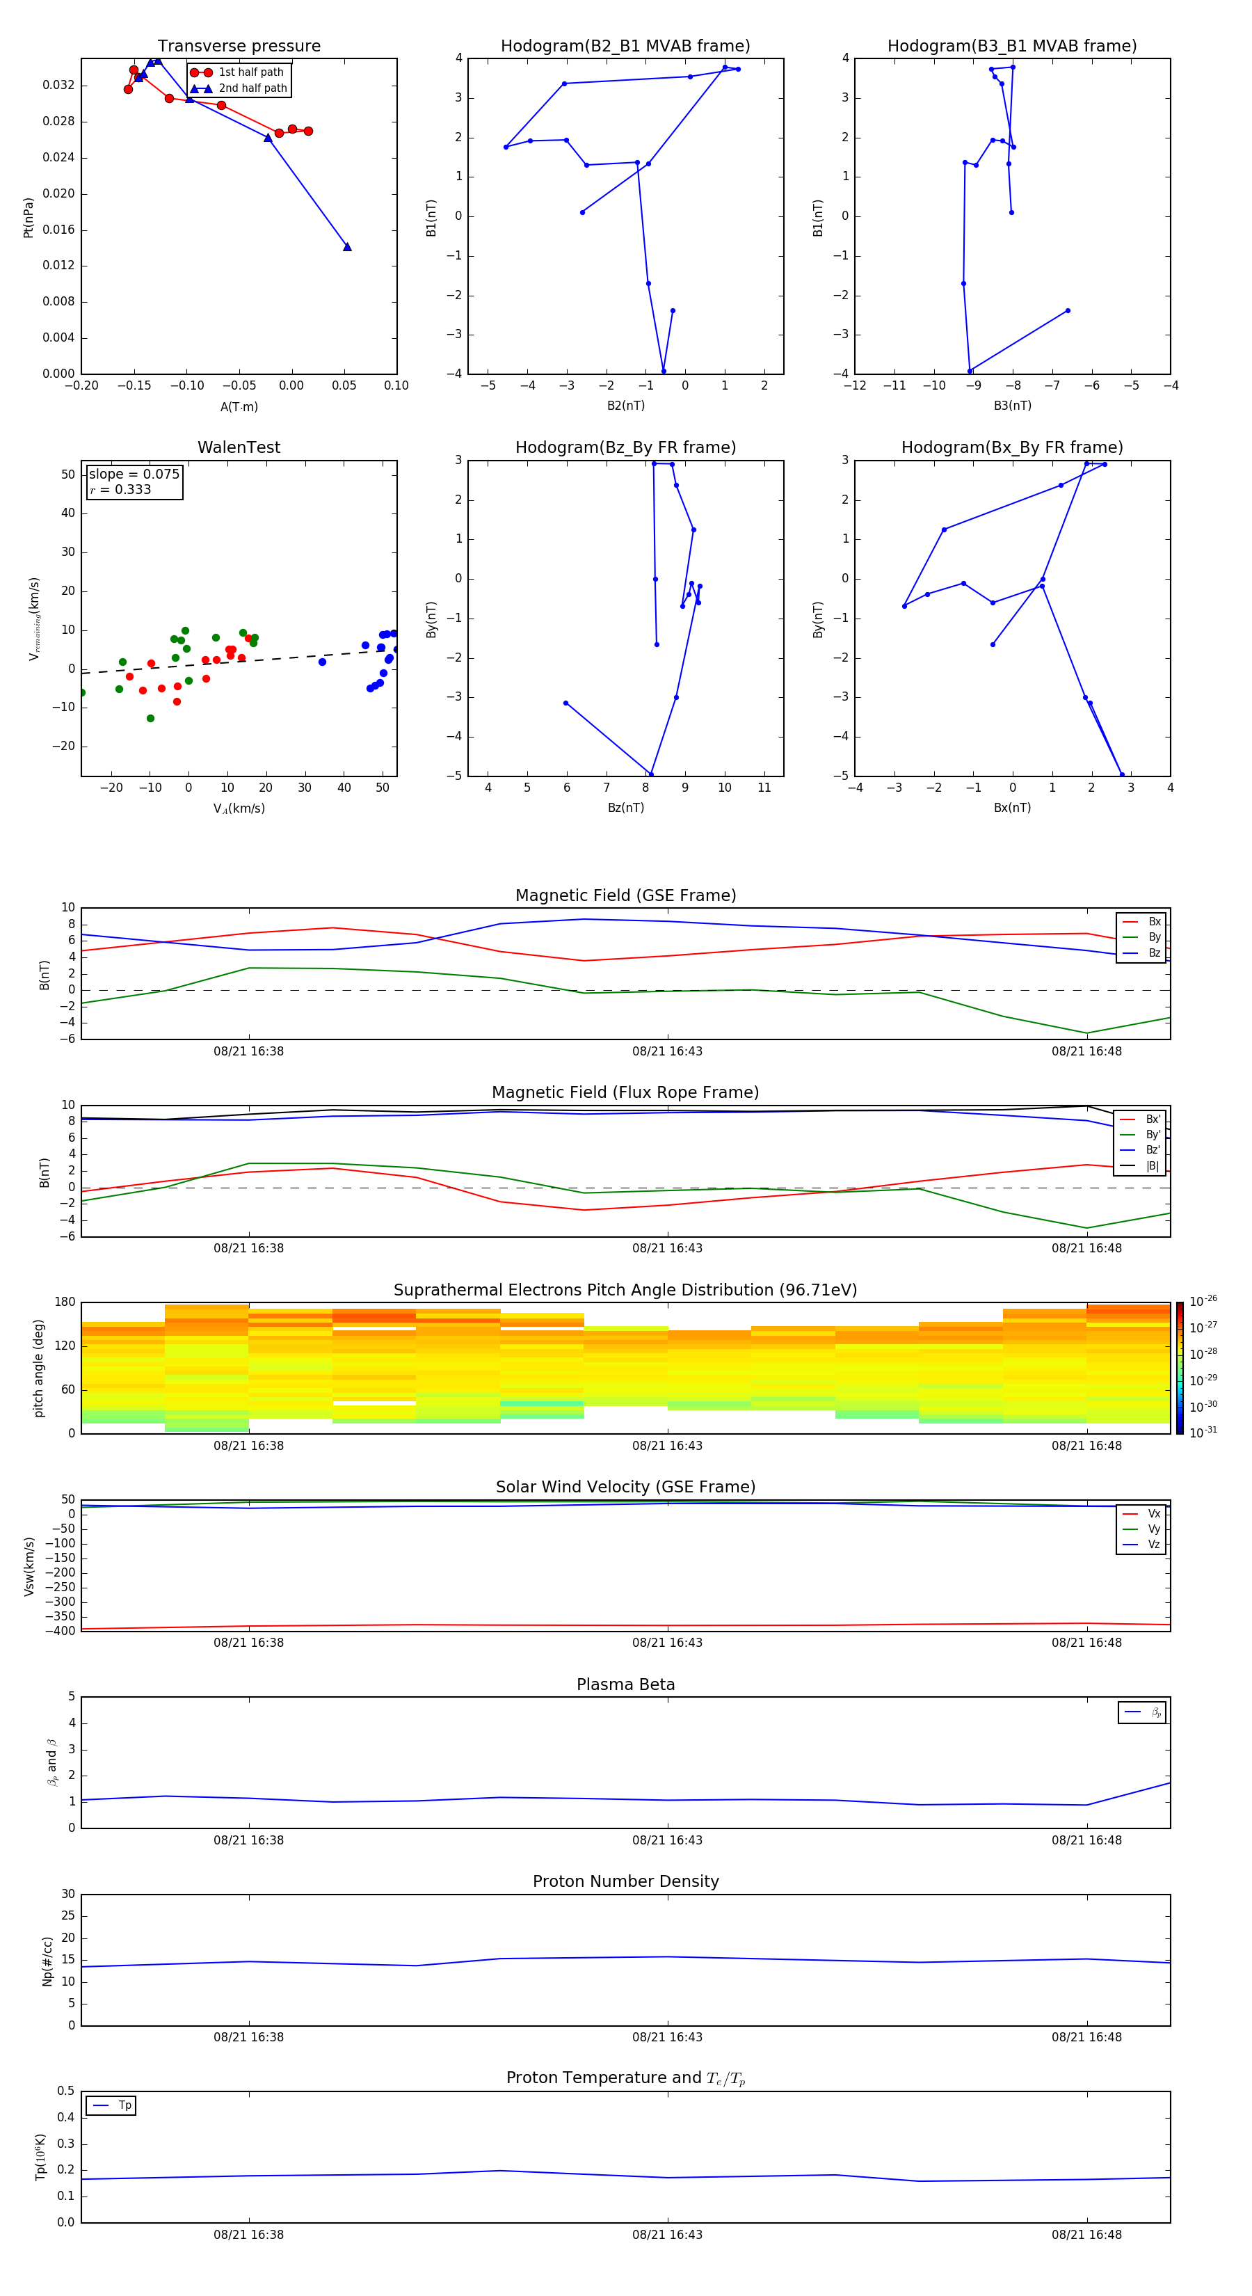Click the "Bx(nT)" x-axis label
1252x2296 pixels.
pos(1012,808)
